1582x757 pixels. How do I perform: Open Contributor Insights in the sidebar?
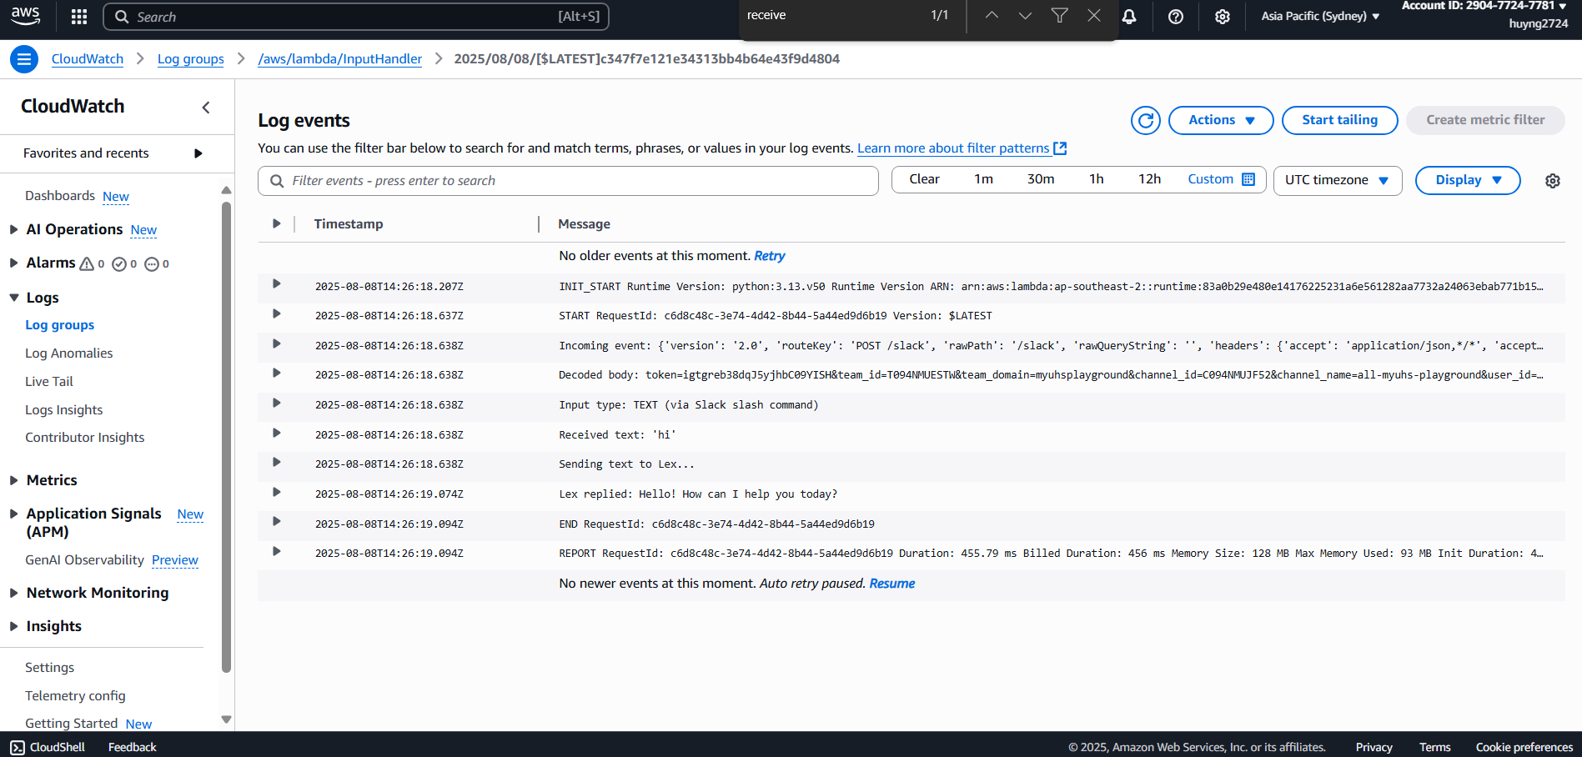tap(84, 438)
